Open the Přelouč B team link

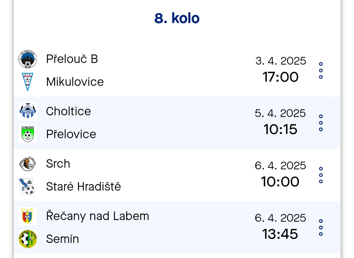pos(72,59)
